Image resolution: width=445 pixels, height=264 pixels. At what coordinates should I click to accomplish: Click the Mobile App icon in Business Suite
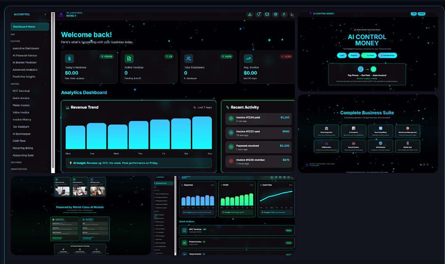tap(407, 143)
